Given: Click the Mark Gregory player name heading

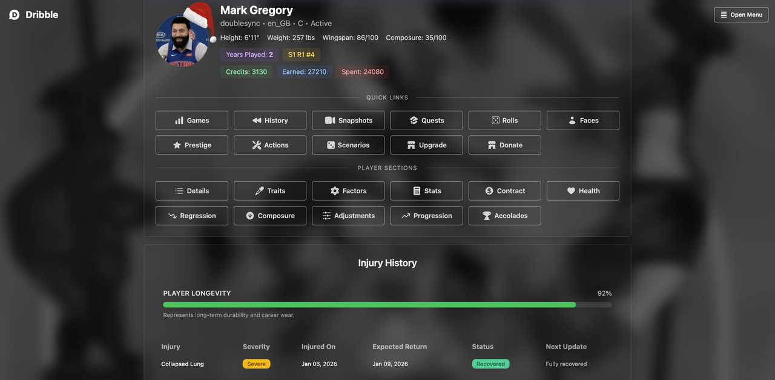Looking at the screenshot, I should coord(257,10).
